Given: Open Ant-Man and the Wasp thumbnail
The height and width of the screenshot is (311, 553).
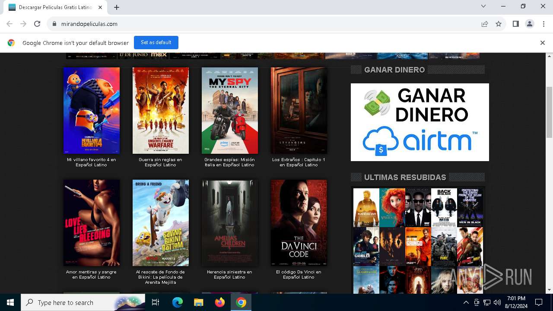Looking at the screenshot, I should [470, 247].
